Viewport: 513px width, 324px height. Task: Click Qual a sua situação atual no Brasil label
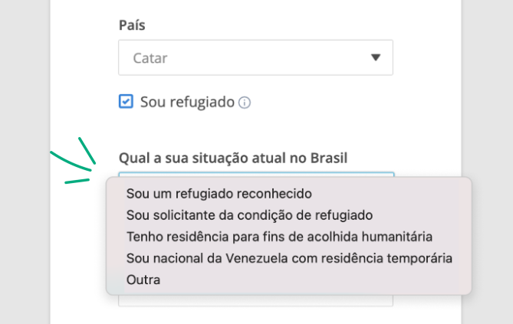(x=233, y=158)
